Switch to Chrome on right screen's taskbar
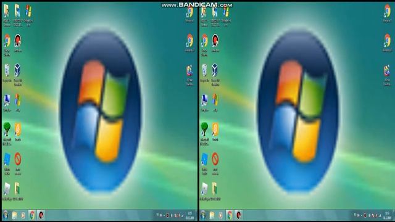The image size is (395, 222). (230, 215)
